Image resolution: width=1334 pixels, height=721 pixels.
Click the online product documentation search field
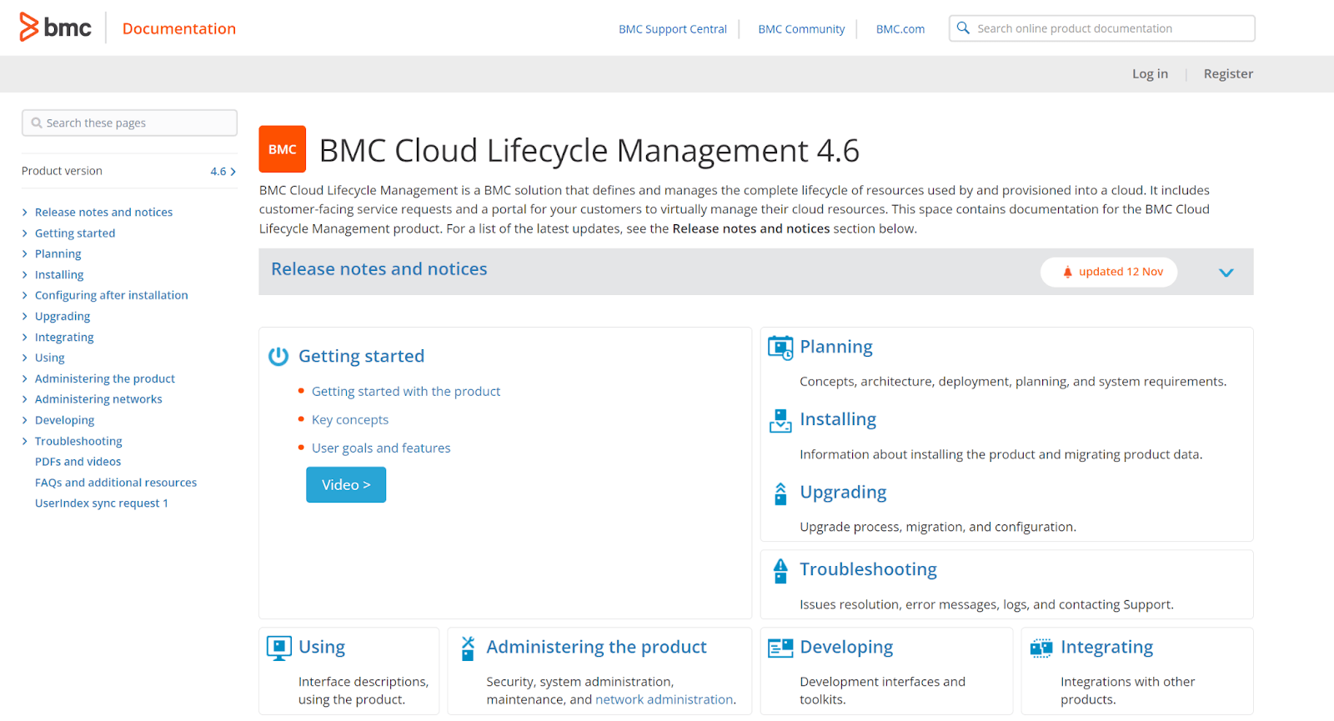(x=1102, y=28)
